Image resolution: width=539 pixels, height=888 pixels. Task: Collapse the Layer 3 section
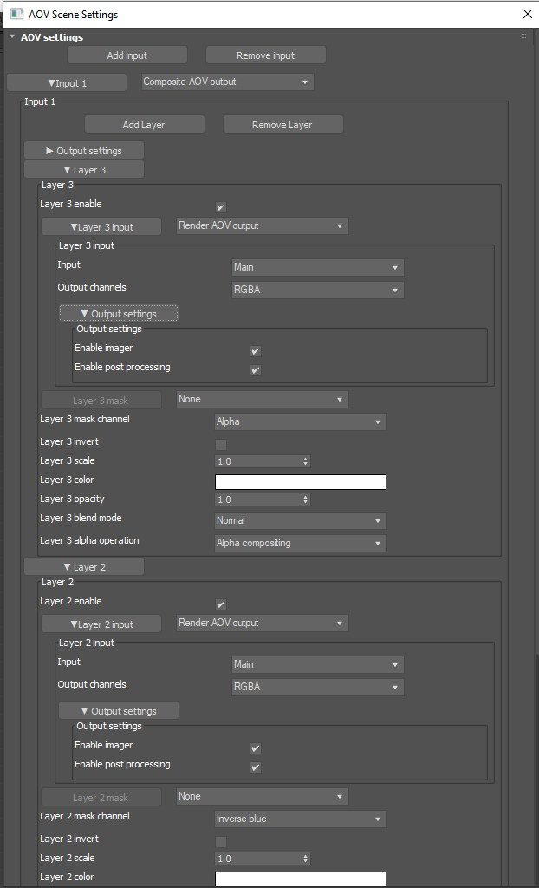tap(84, 170)
